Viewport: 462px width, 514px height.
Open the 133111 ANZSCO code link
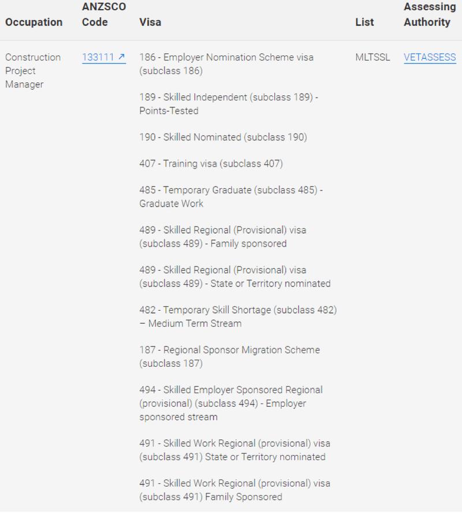coord(99,57)
